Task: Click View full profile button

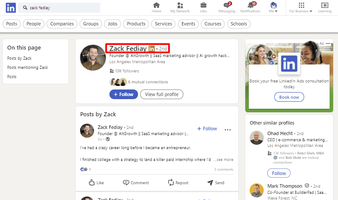Action: (162, 94)
